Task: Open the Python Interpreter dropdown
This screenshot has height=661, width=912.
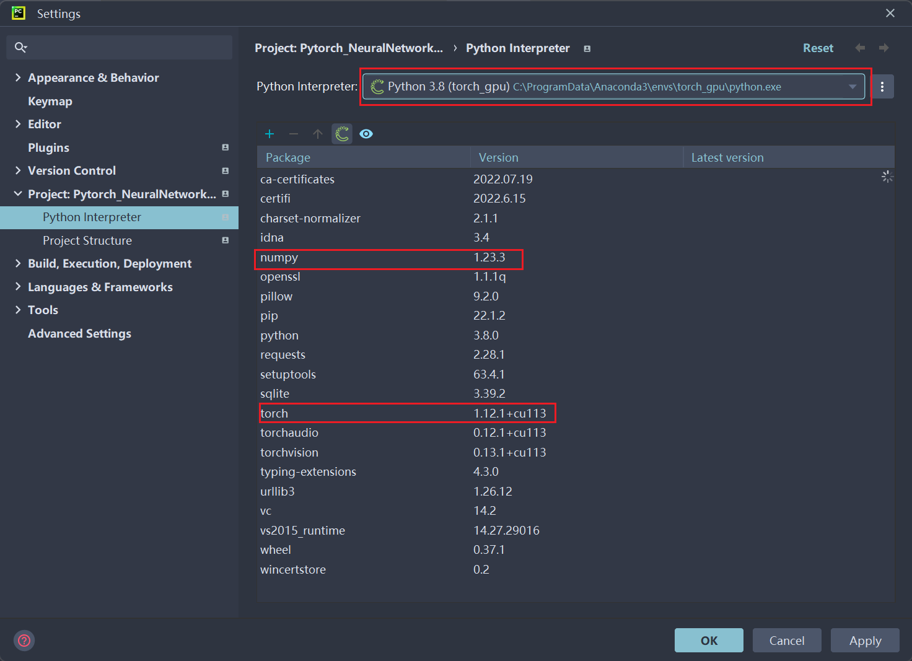Action: pos(613,87)
